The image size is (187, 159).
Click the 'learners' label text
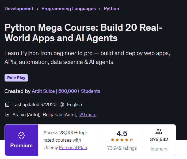(x=159, y=149)
